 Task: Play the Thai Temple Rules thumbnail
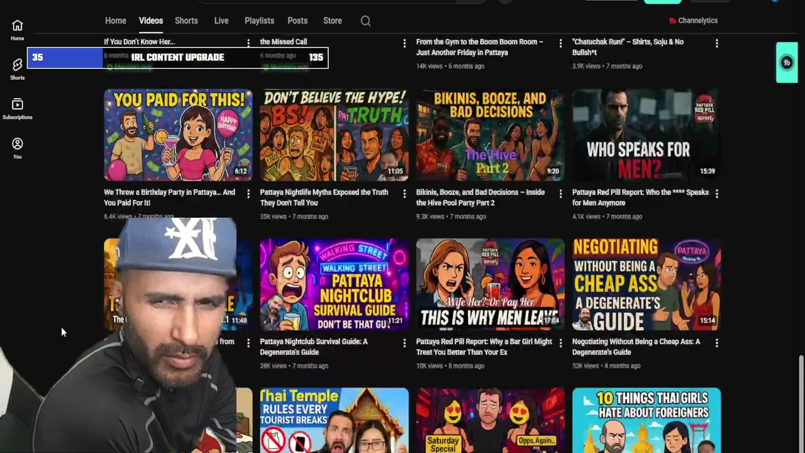pyautogui.click(x=334, y=420)
